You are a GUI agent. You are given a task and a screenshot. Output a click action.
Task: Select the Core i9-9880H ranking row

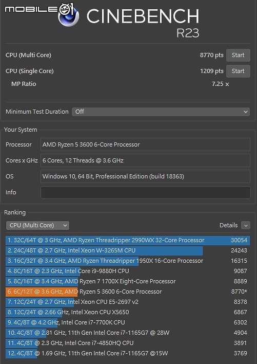tap(128, 271)
